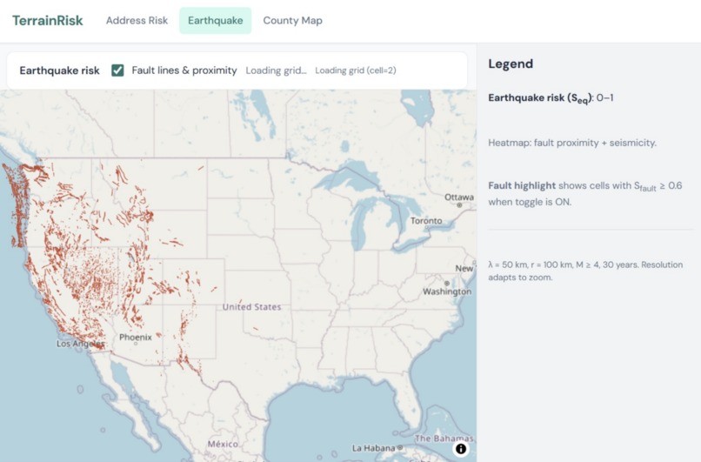Select the Earthquake tab
This screenshot has height=462, width=701.
pyautogui.click(x=215, y=21)
